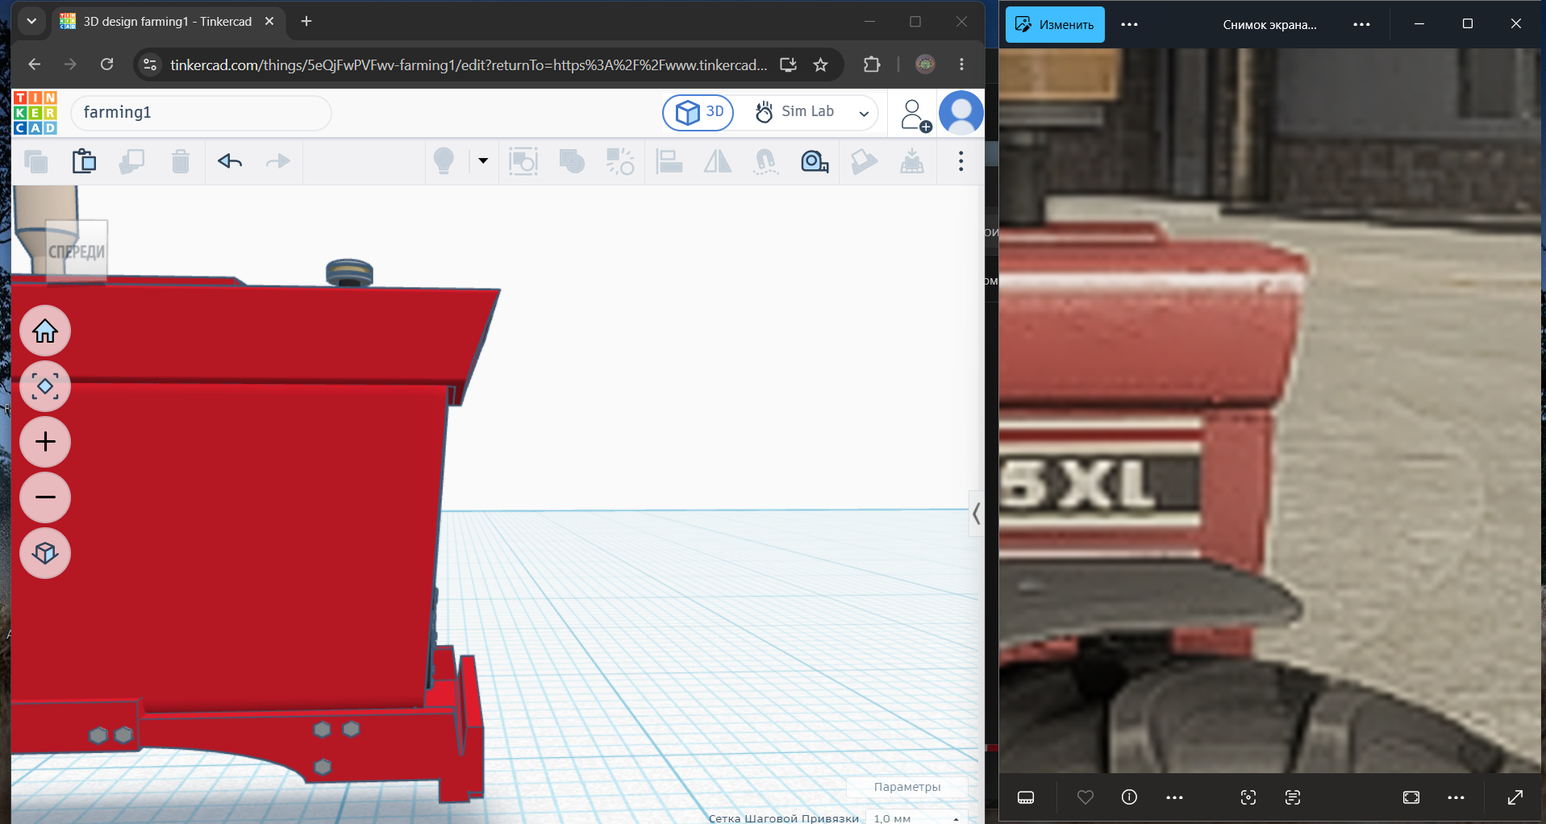Open the Chrome three-dot menu
Image resolution: width=1546 pixels, height=824 pixels.
961,65
